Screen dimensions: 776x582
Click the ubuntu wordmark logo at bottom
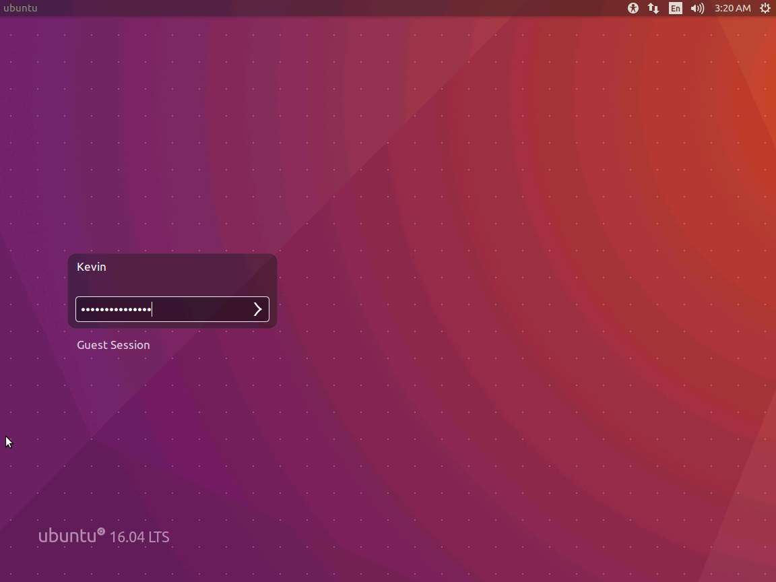pyautogui.click(x=67, y=536)
